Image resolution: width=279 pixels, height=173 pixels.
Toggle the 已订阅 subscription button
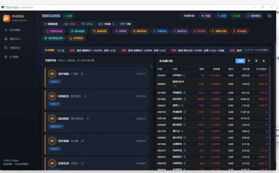click(x=236, y=16)
